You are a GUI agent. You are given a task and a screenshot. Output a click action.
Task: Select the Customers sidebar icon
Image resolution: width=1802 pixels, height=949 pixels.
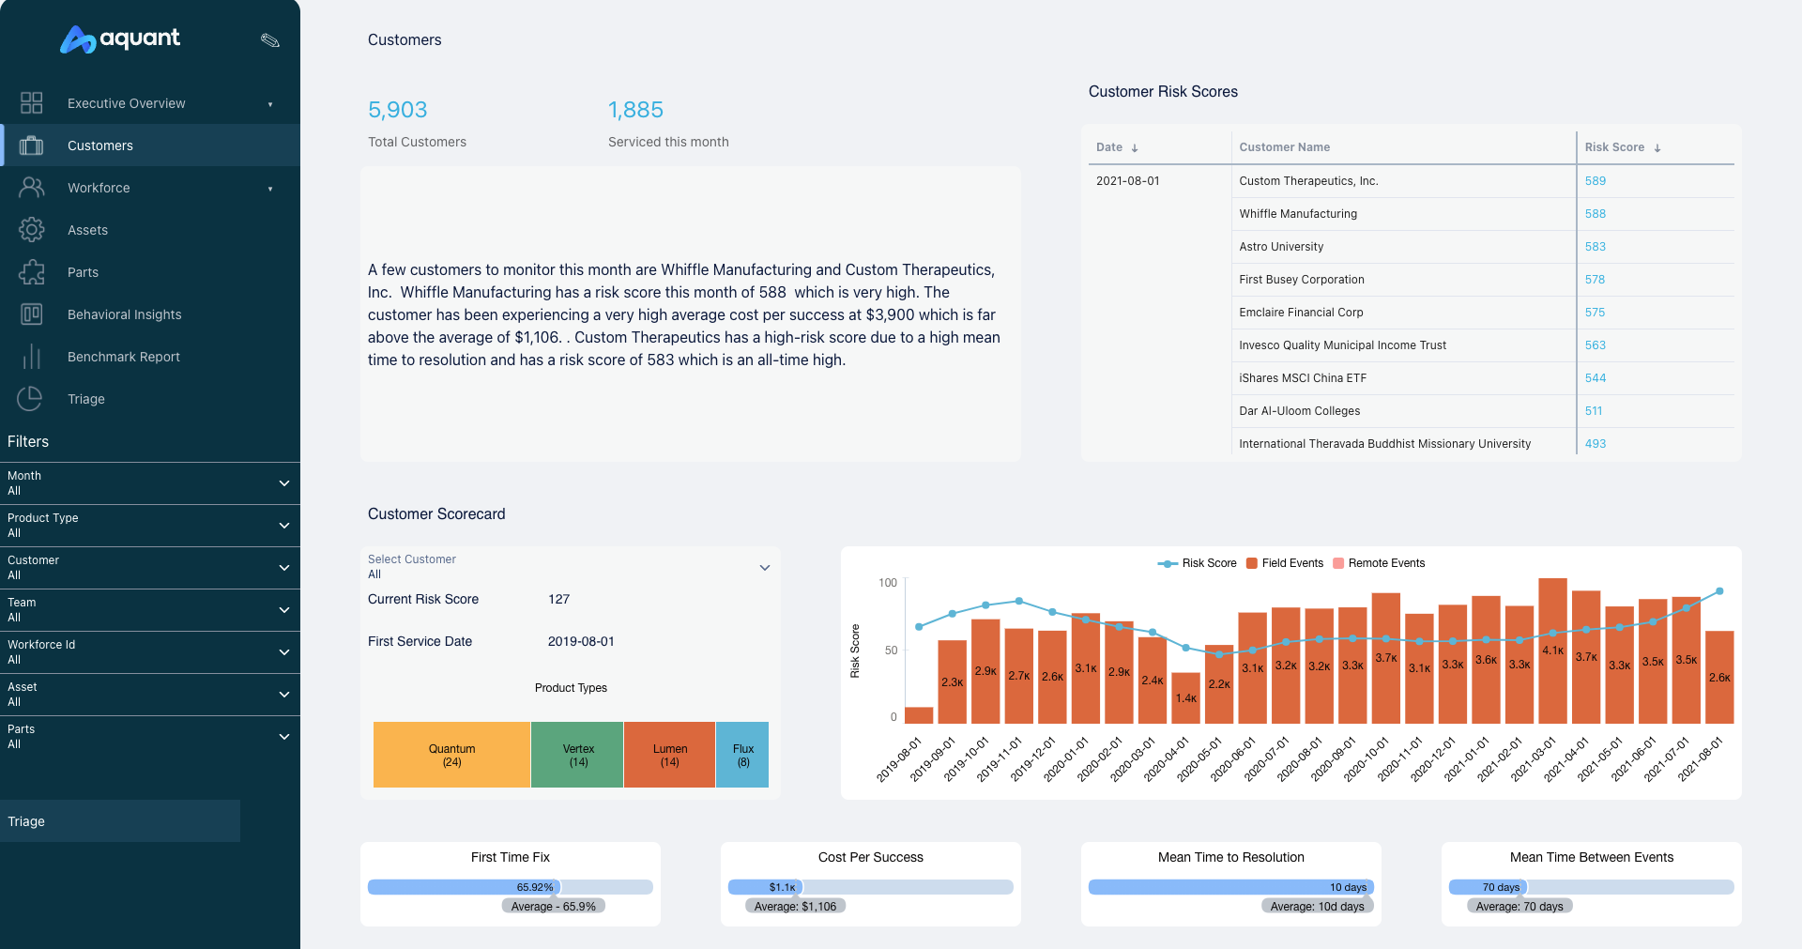click(x=31, y=145)
